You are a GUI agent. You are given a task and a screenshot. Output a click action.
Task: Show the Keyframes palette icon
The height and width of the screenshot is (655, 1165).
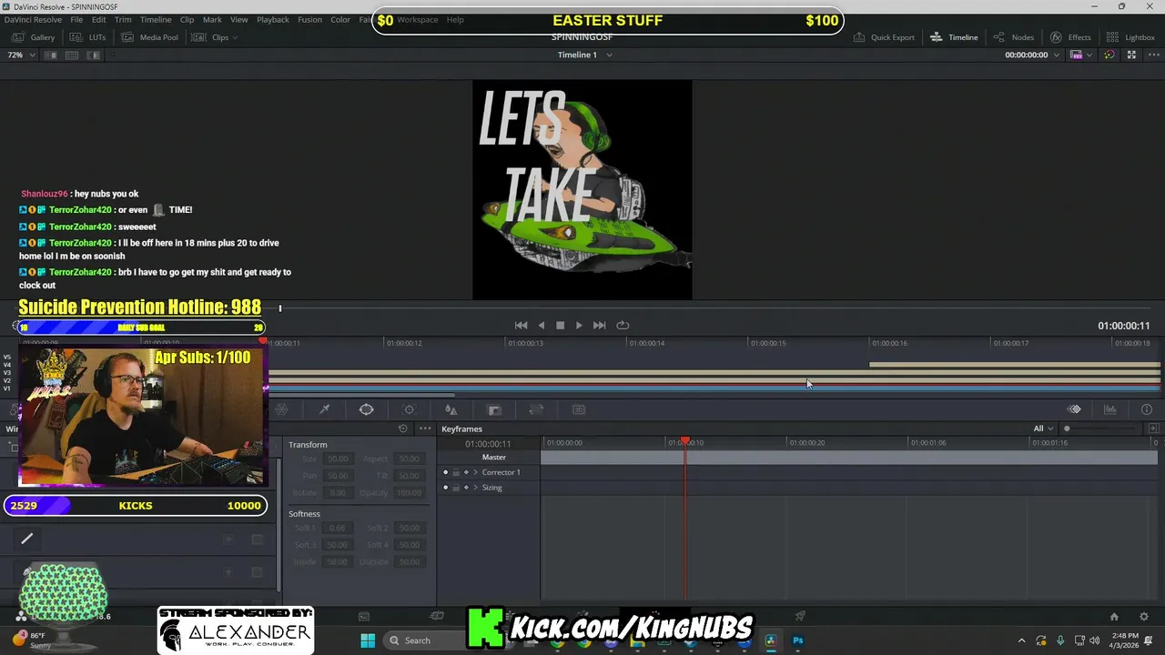[1074, 409]
